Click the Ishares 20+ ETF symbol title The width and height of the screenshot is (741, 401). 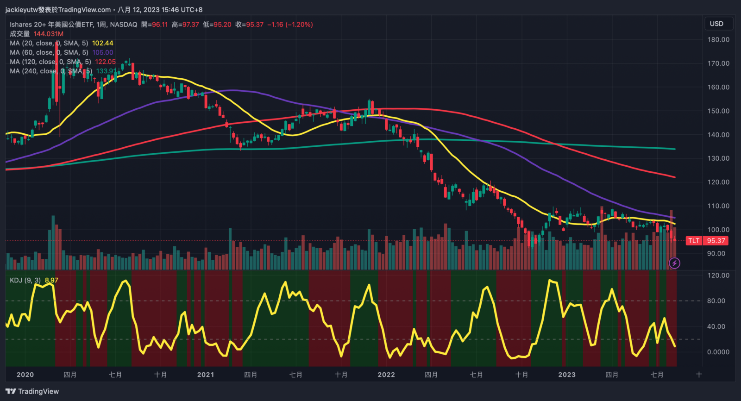coord(73,25)
